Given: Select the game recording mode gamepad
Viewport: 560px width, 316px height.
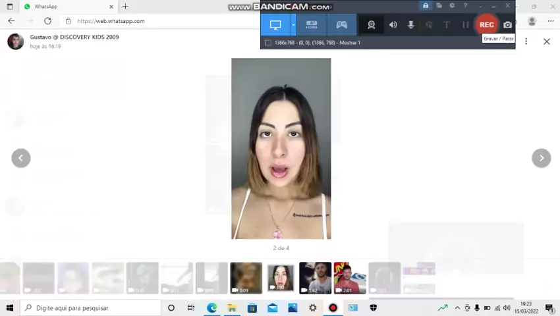Looking at the screenshot, I should (342, 25).
